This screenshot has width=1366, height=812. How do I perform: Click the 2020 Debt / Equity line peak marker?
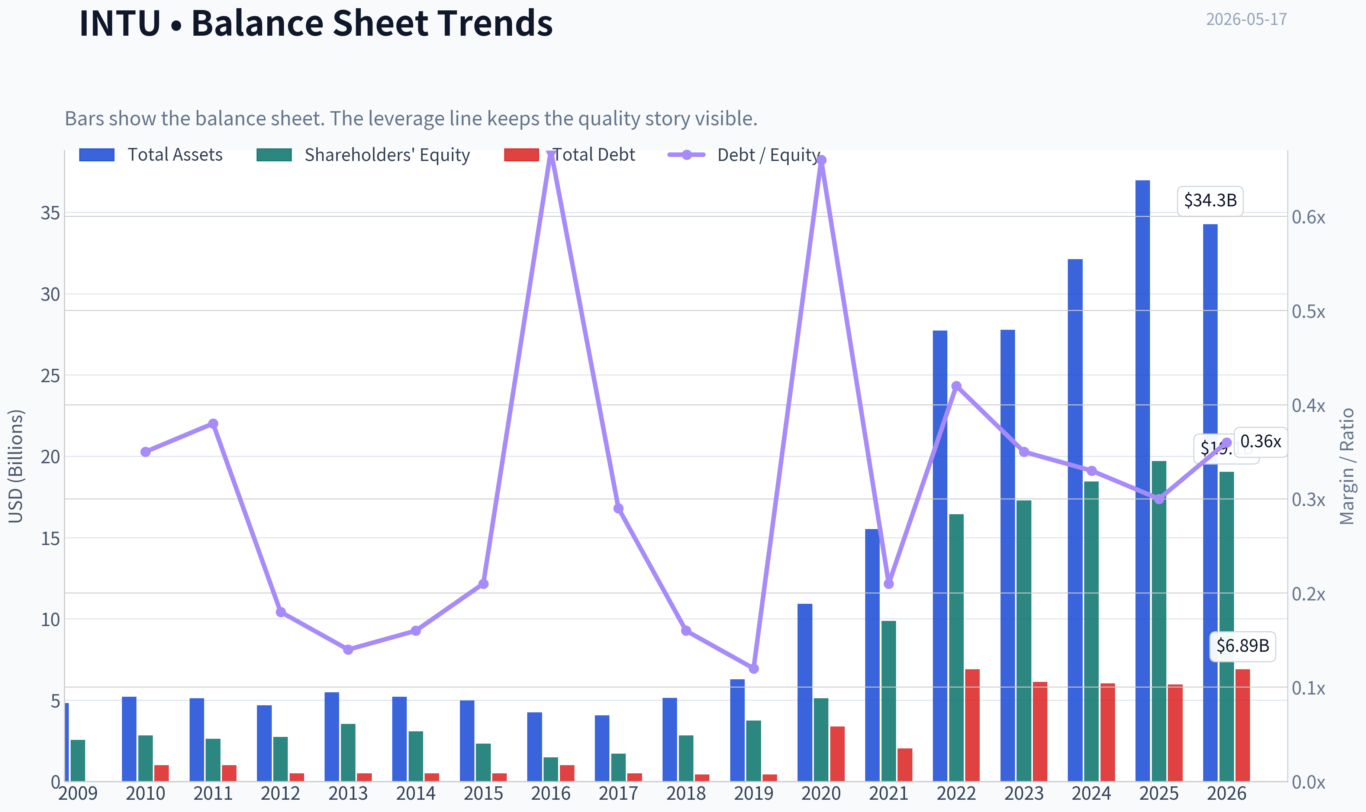tap(821, 160)
